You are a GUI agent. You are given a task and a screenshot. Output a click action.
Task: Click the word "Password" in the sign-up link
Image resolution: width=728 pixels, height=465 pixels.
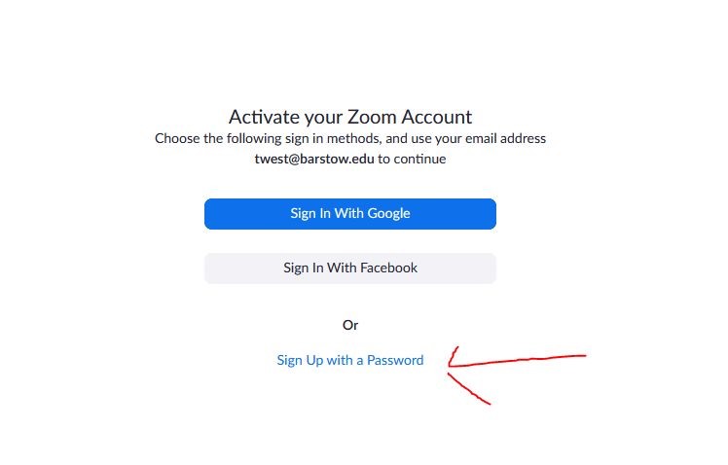pos(395,360)
